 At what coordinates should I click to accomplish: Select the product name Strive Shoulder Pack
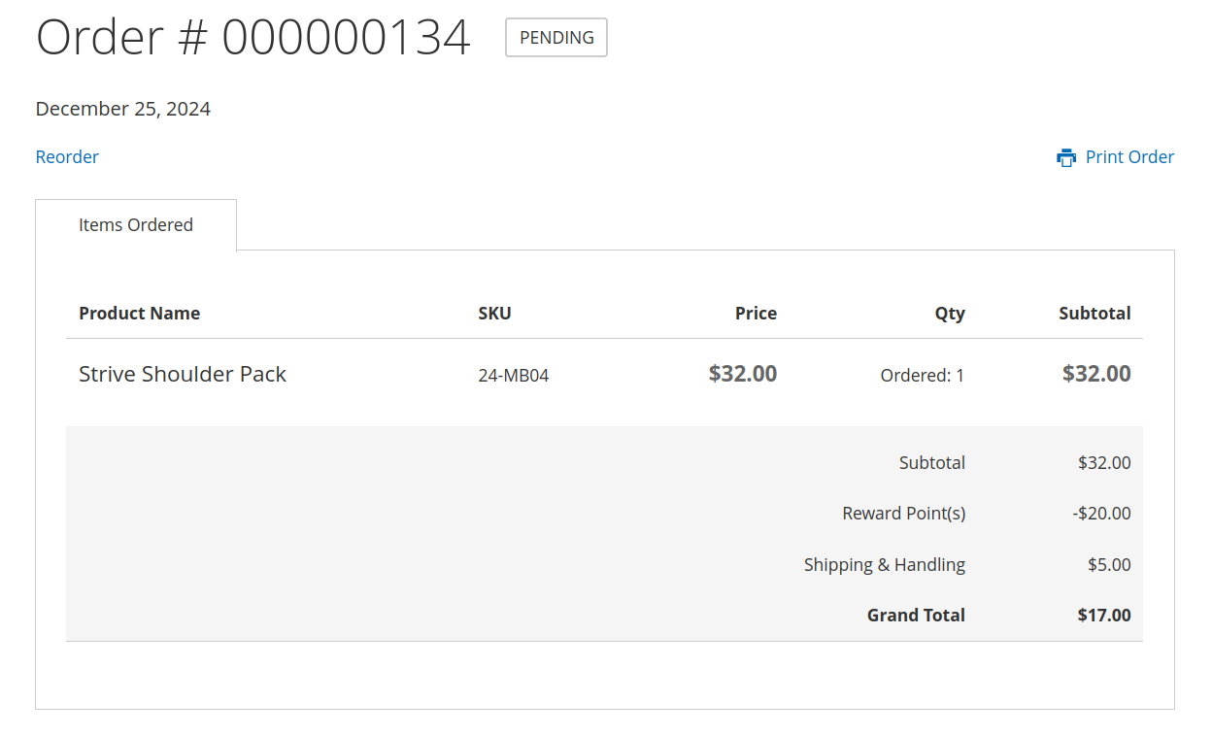(183, 374)
